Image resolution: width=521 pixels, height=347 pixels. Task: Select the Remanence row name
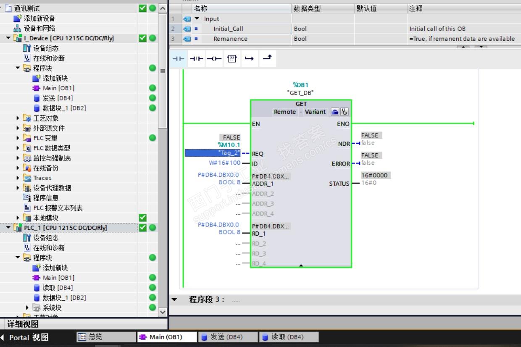click(230, 39)
